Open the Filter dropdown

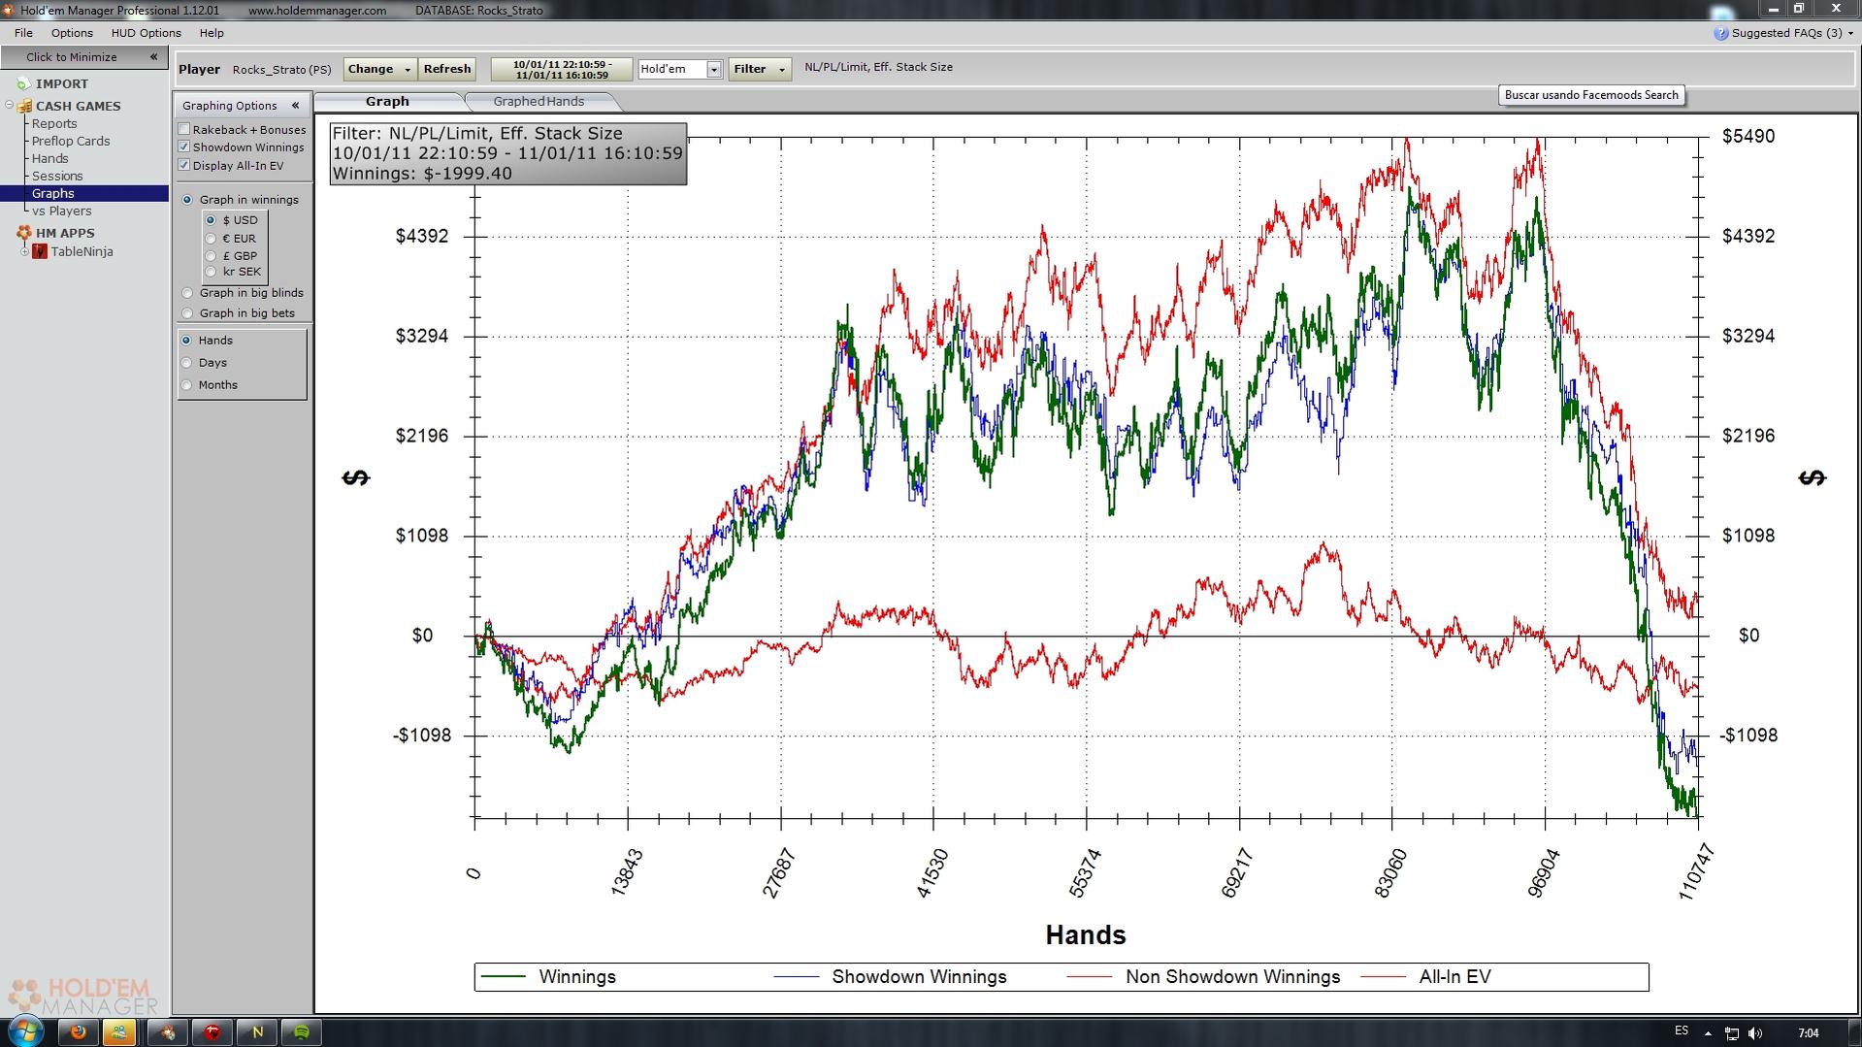click(760, 70)
